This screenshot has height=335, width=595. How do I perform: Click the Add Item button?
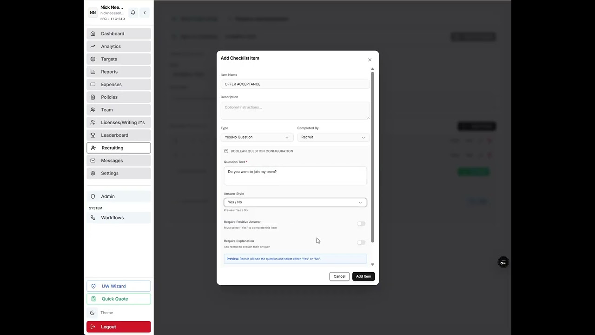point(364,276)
